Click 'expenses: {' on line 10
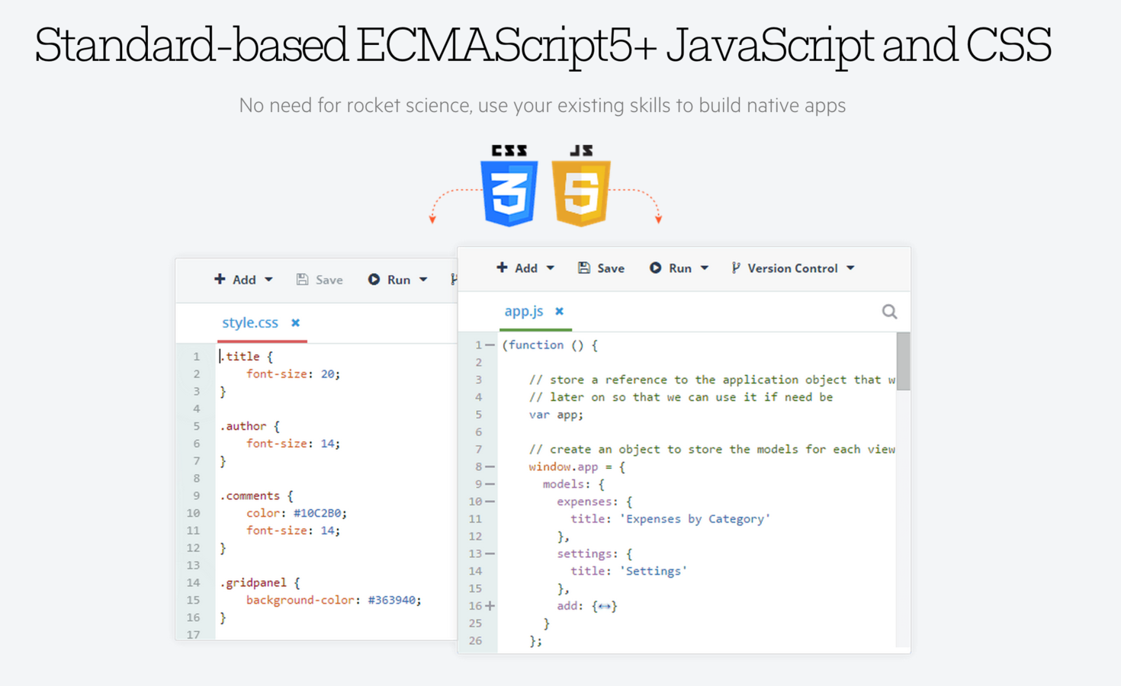 595,502
